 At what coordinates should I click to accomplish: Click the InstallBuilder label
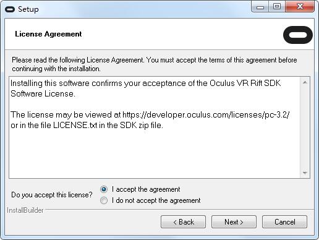(25, 210)
